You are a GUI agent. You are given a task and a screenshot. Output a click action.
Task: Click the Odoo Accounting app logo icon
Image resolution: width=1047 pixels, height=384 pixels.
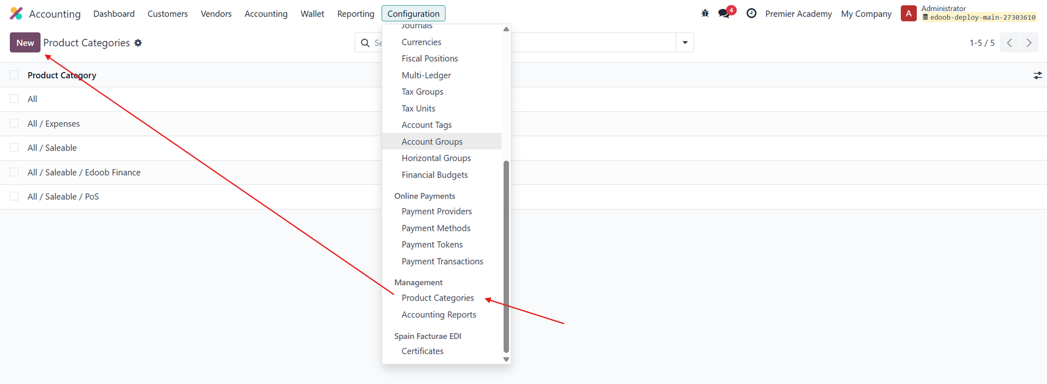[x=16, y=14]
